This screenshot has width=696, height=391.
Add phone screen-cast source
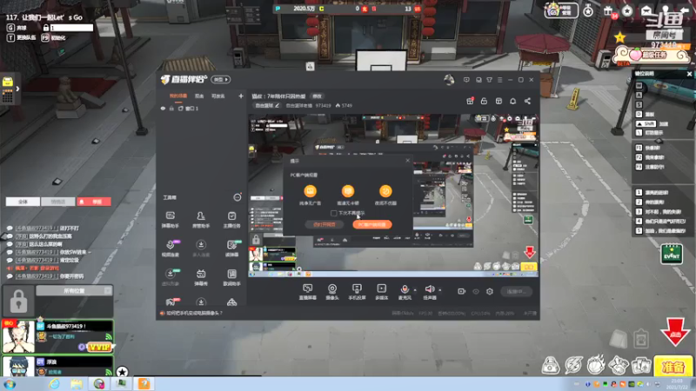(x=357, y=292)
